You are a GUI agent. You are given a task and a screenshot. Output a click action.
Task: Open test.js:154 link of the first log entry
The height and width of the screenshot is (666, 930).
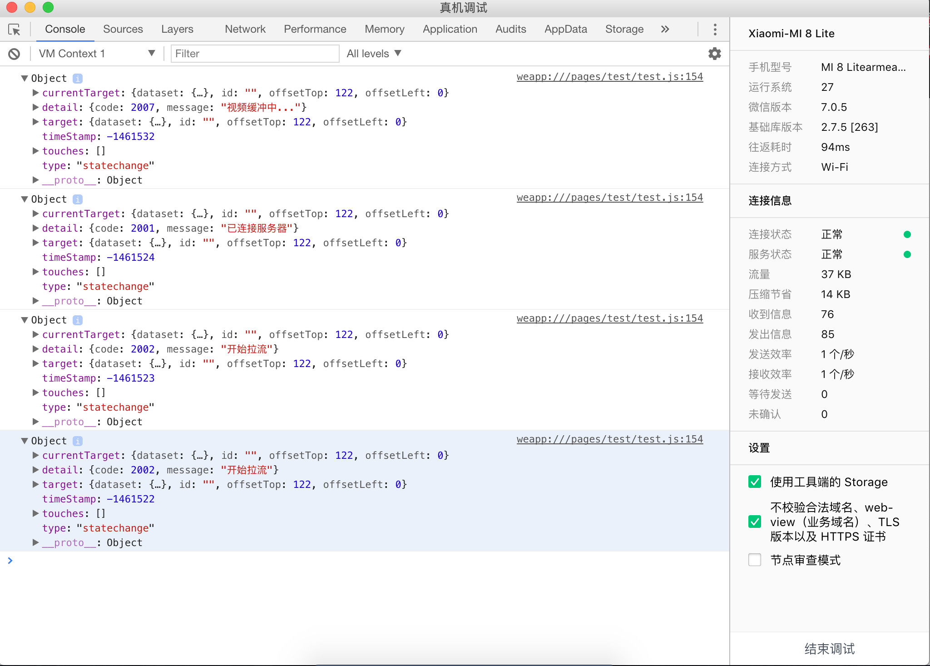pos(610,76)
